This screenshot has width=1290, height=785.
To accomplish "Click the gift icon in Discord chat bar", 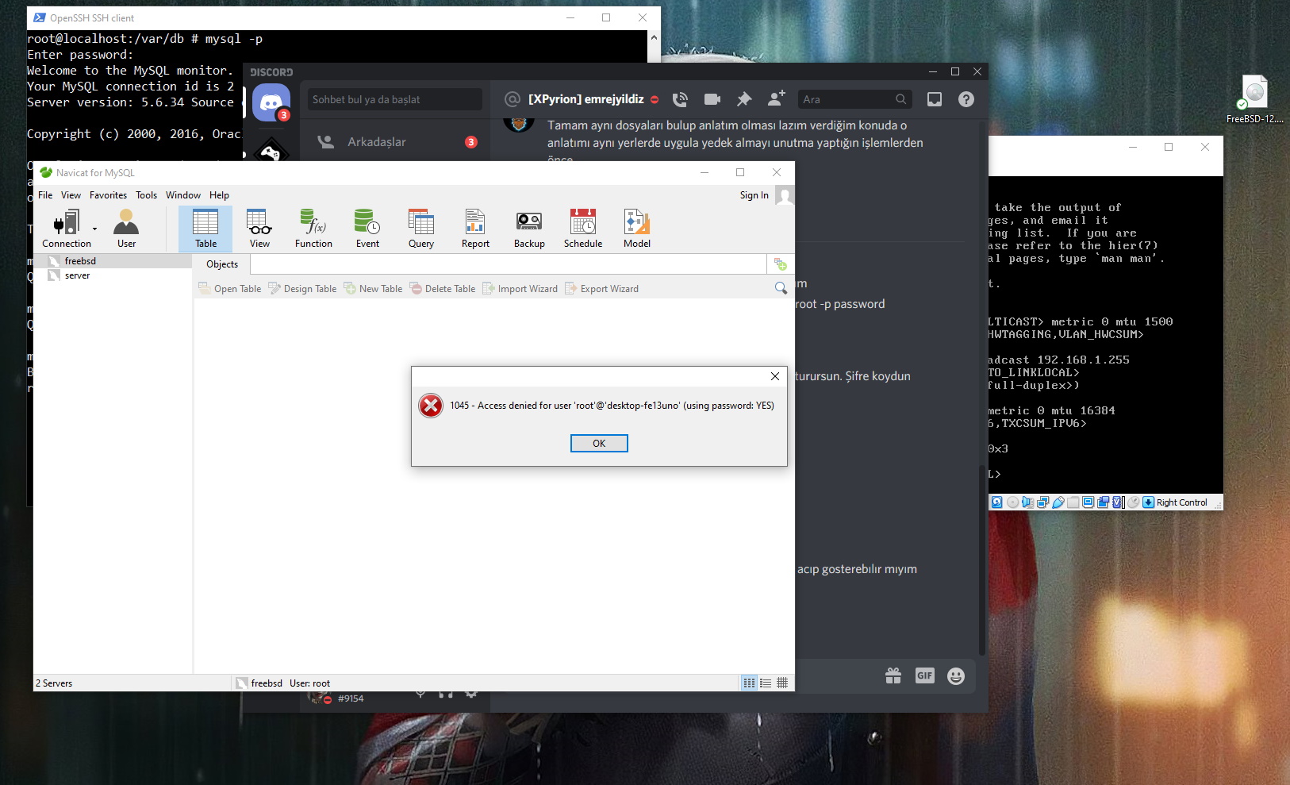I will [893, 675].
